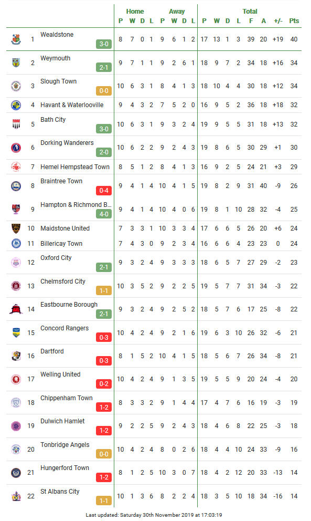Click Slough Town's yellow 0-0 result badge
Viewport: 311px width, 521px height.
pyautogui.click(x=104, y=91)
